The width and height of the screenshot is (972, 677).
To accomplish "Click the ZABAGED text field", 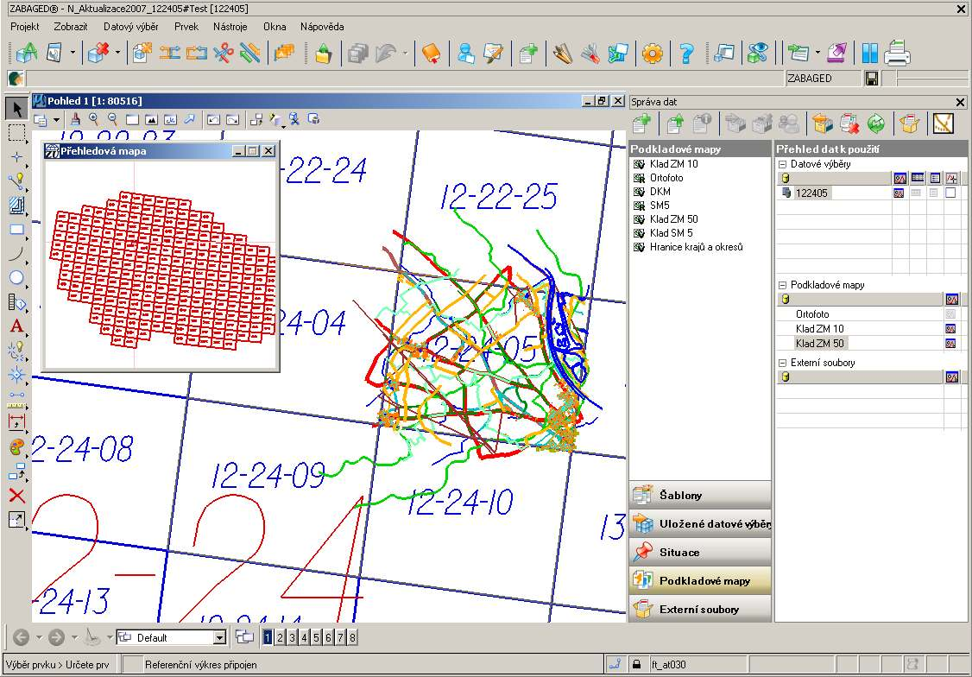I will point(823,78).
